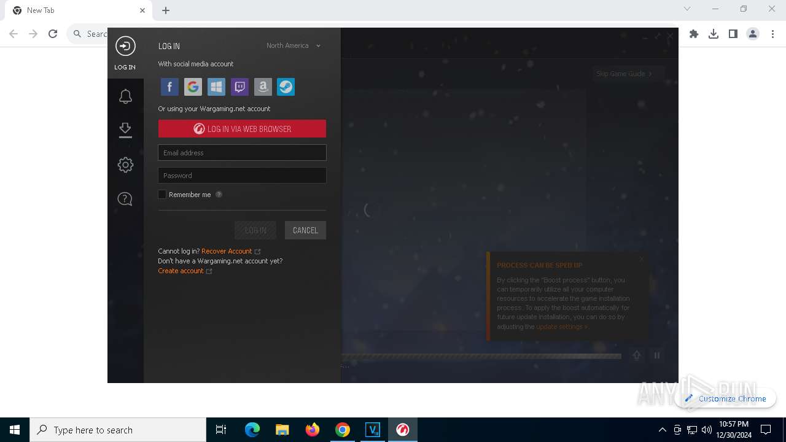Open Microsoft Edge from taskbar
This screenshot has width=786, height=442.
(252, 430)
